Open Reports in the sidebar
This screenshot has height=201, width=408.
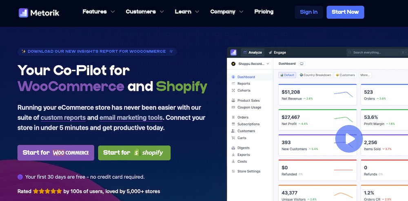coord(244,84)
